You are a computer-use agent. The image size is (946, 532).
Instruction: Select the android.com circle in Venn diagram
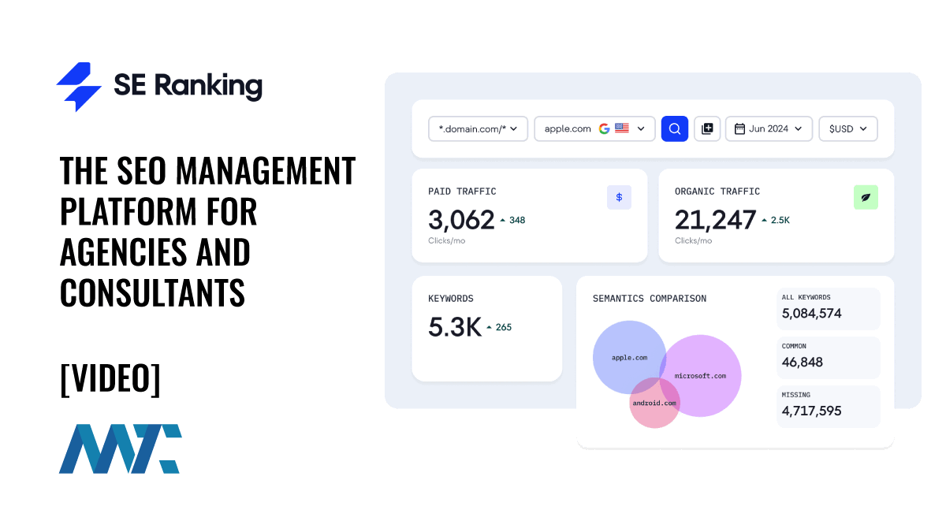pyautogui.click(x=654, y=403)
